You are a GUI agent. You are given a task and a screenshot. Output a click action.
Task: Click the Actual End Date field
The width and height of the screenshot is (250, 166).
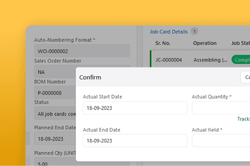coord(135,141)
